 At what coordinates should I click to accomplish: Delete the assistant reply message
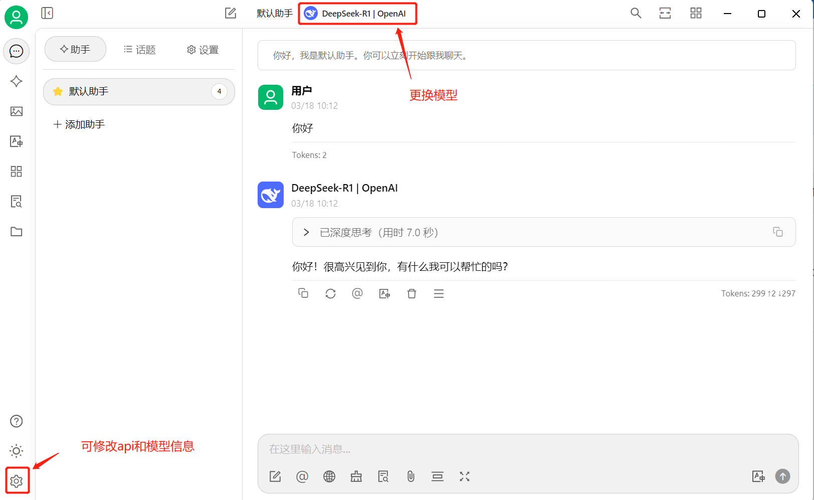tap(412, 293)
